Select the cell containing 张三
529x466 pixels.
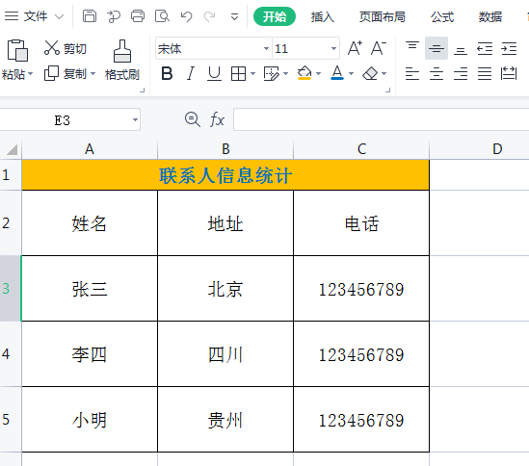(x=90, y=289)
